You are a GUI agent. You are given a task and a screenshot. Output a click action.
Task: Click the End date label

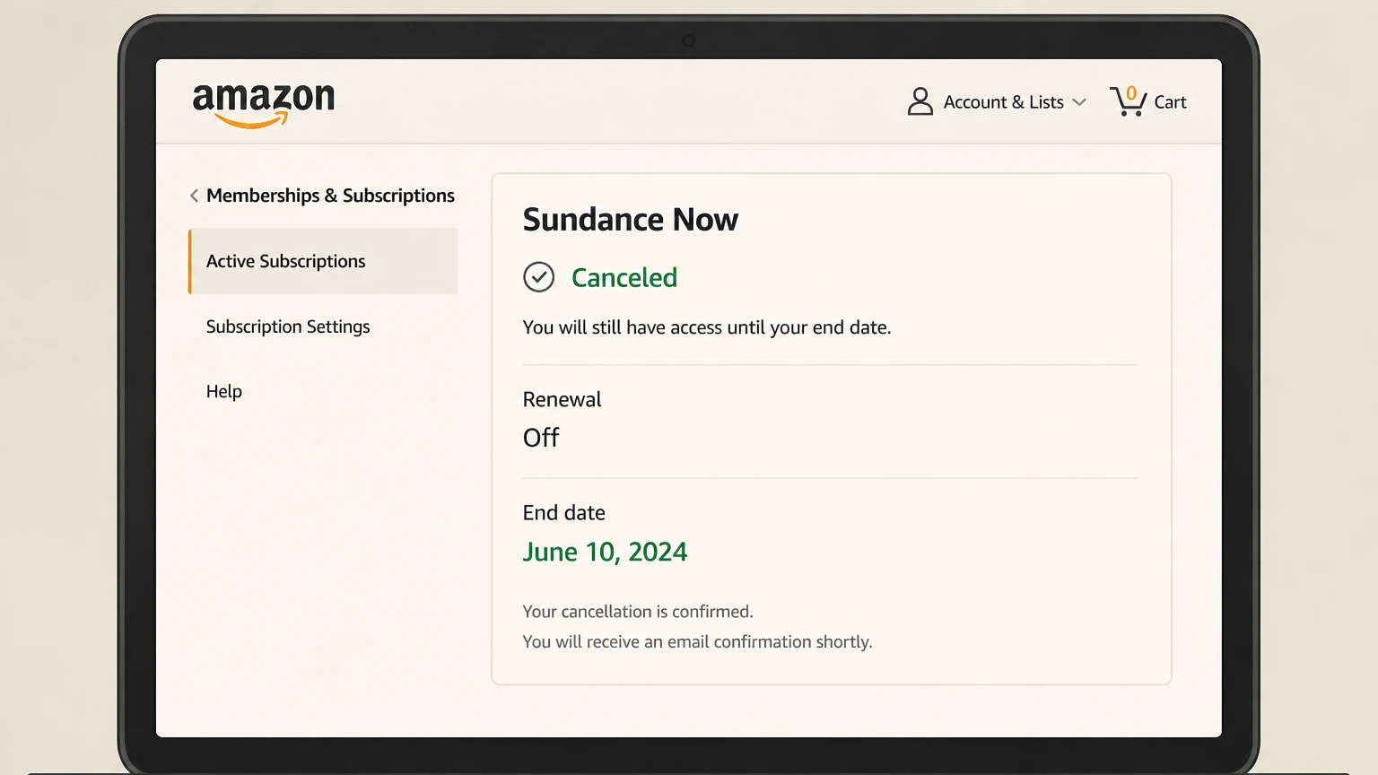click(564, 512)
